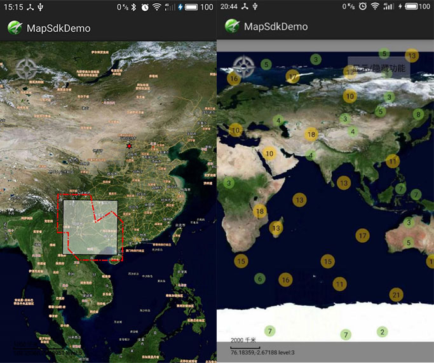Tap cluster 15 southwest of Africa

coord(241,261)
